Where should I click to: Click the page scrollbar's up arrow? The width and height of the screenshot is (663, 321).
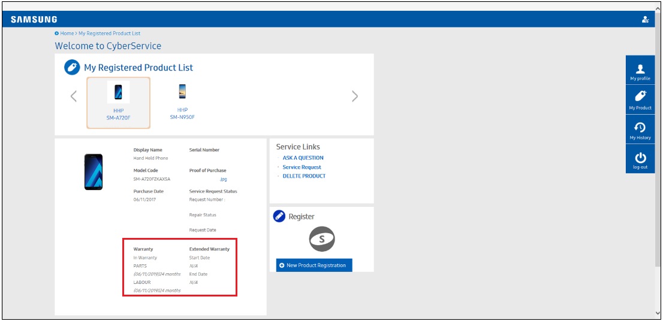[x=658, y=8]
